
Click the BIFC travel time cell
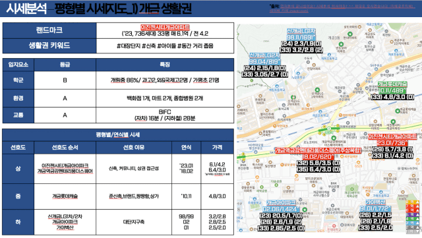pos(165,115)
